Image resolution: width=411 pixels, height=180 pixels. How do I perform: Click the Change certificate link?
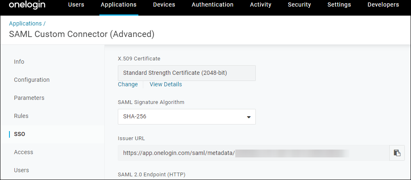point(128,84)
